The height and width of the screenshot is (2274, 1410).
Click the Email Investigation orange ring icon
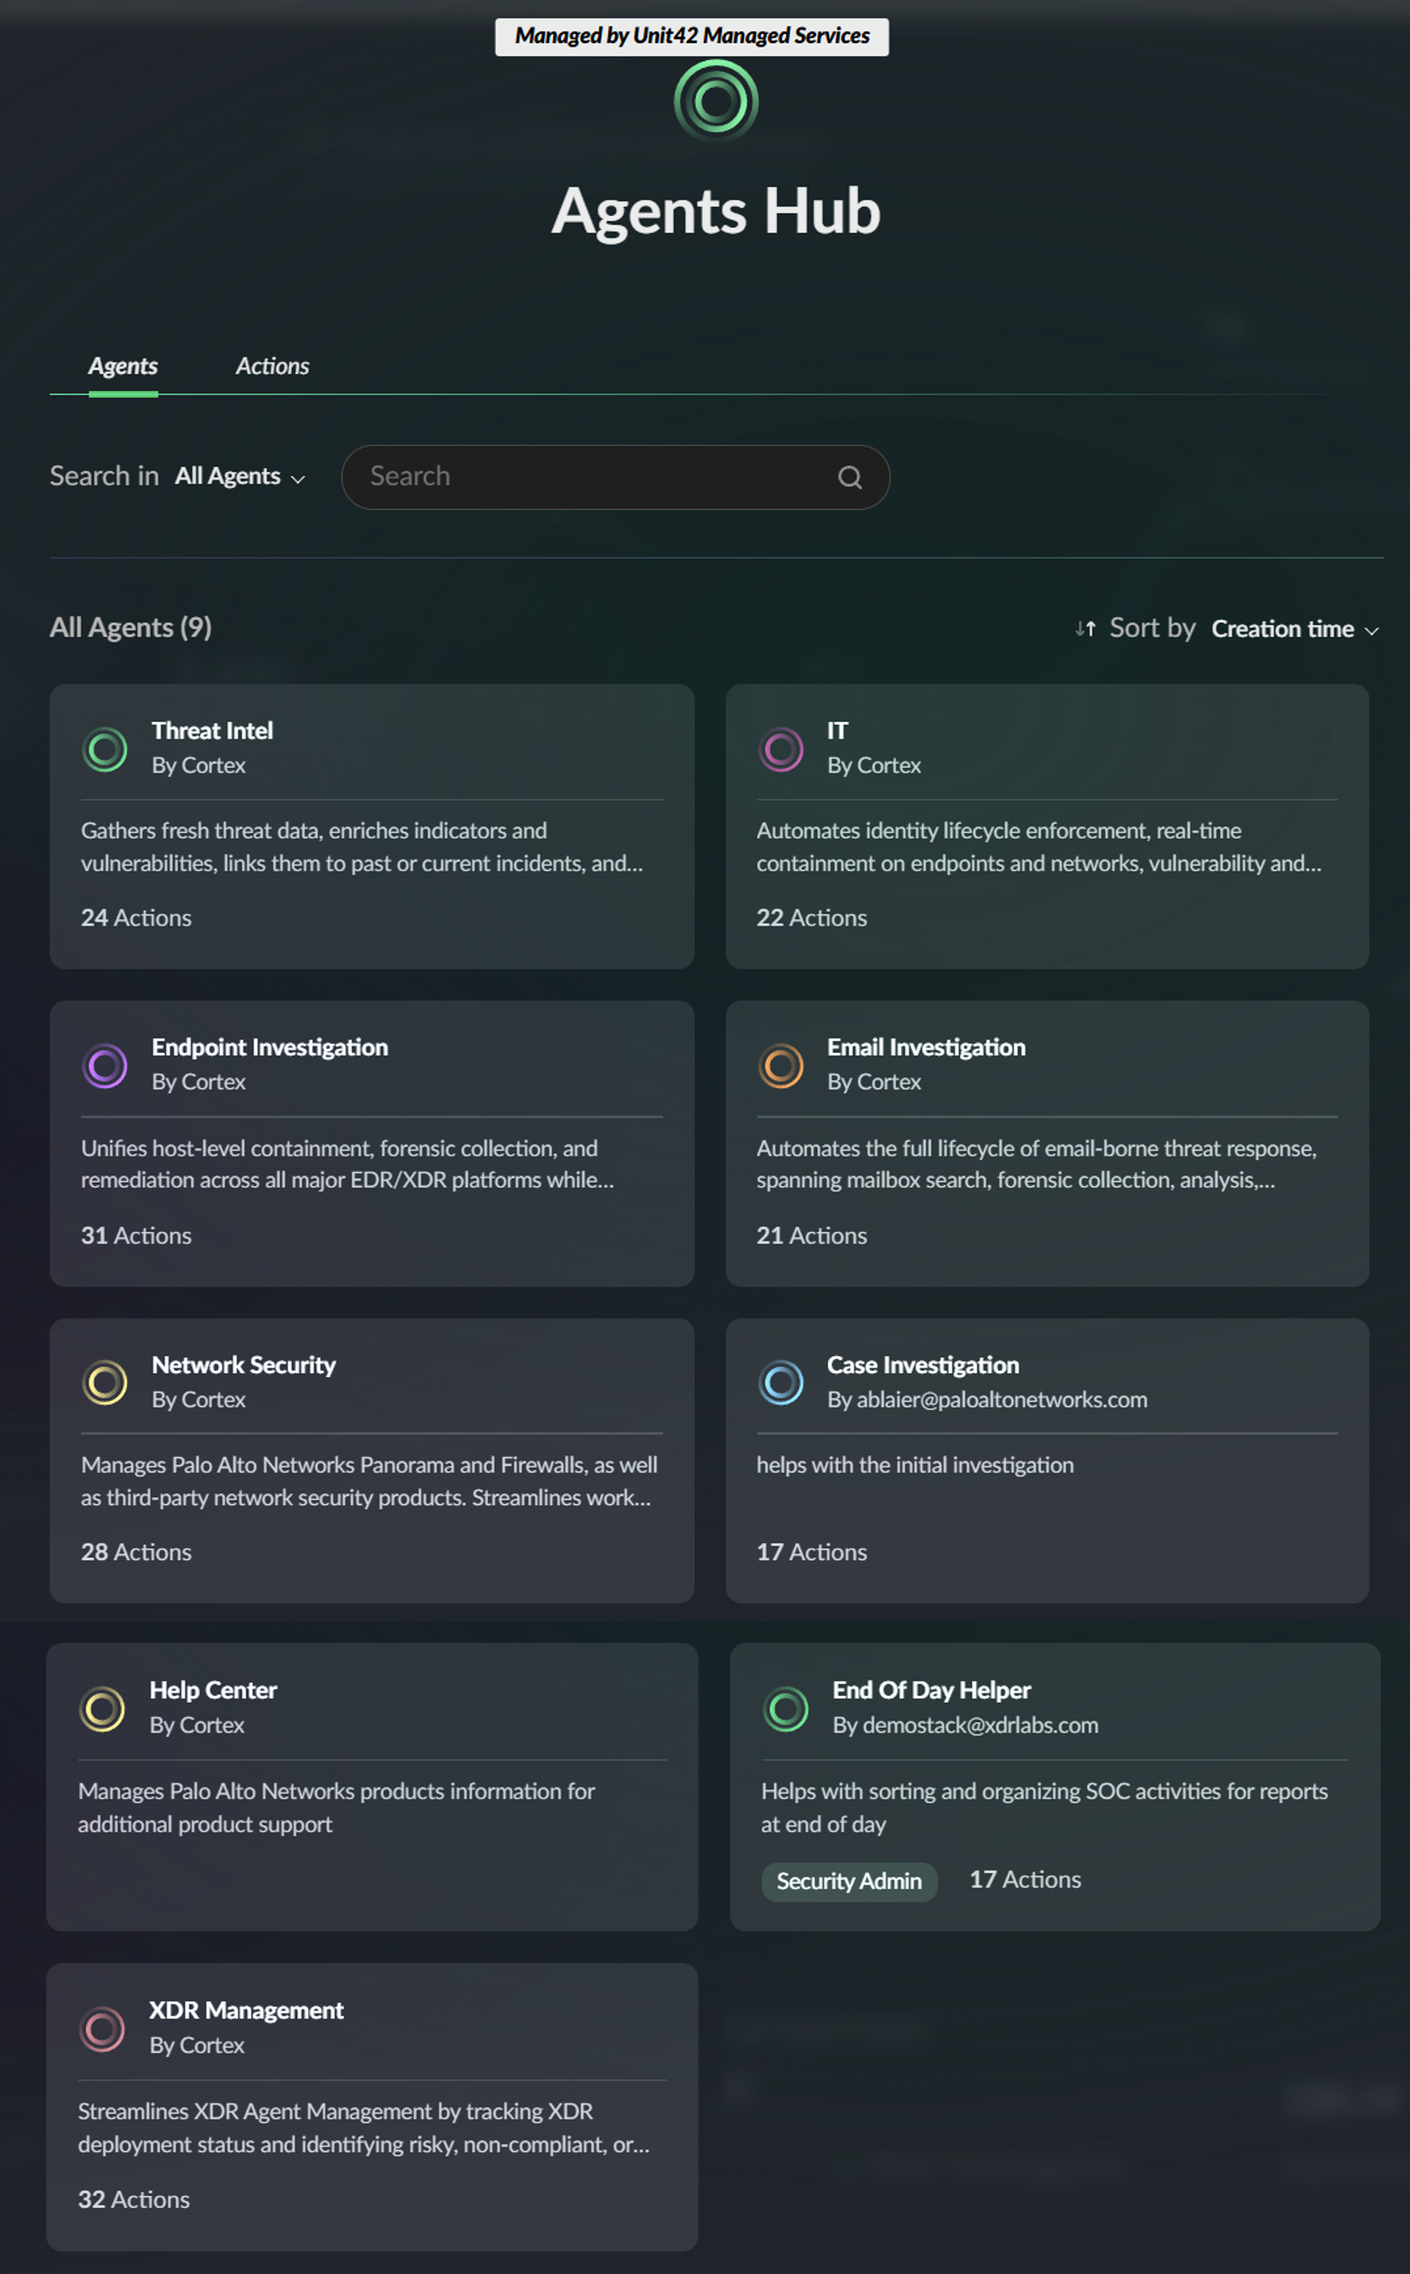click(x=781, y=1065)
